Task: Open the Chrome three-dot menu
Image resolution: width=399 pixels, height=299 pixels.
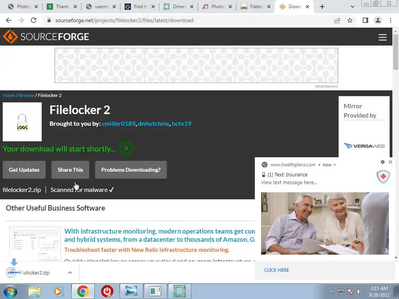Action: pos(390,20)
